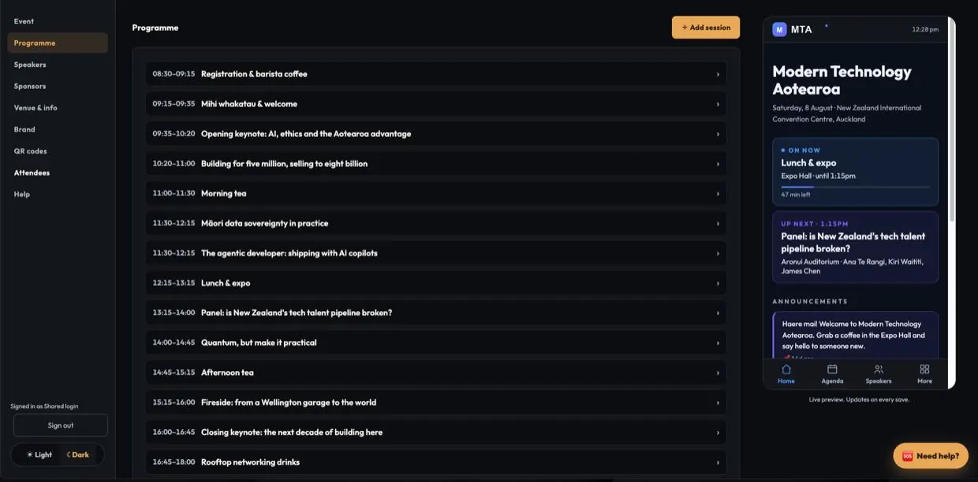Click 'Closing keynote: the next decade' title
978x482 pixels.
(292, 432)
